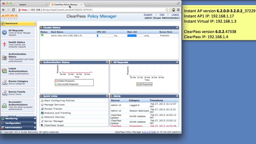This screenshot has width=256, height=144.
Task: Open the Access Tracker quick link
Action: click(x=53, y=109)
